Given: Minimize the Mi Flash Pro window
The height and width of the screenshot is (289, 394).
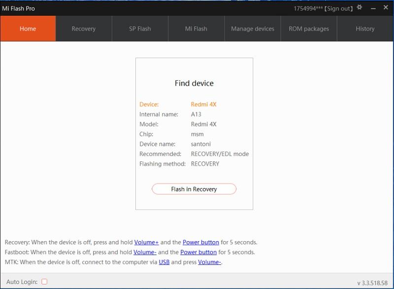Looking at the screenshot, I should click(x=373, y=8).
